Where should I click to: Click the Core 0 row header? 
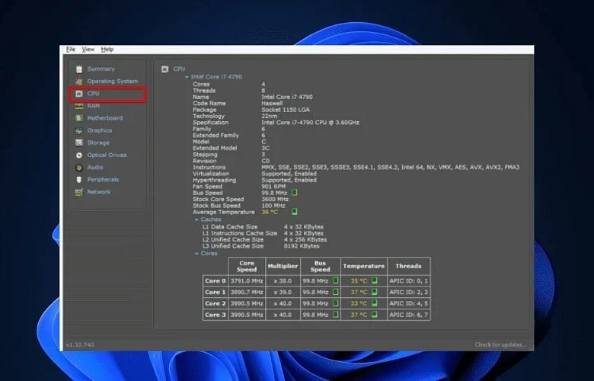(216, 281)
